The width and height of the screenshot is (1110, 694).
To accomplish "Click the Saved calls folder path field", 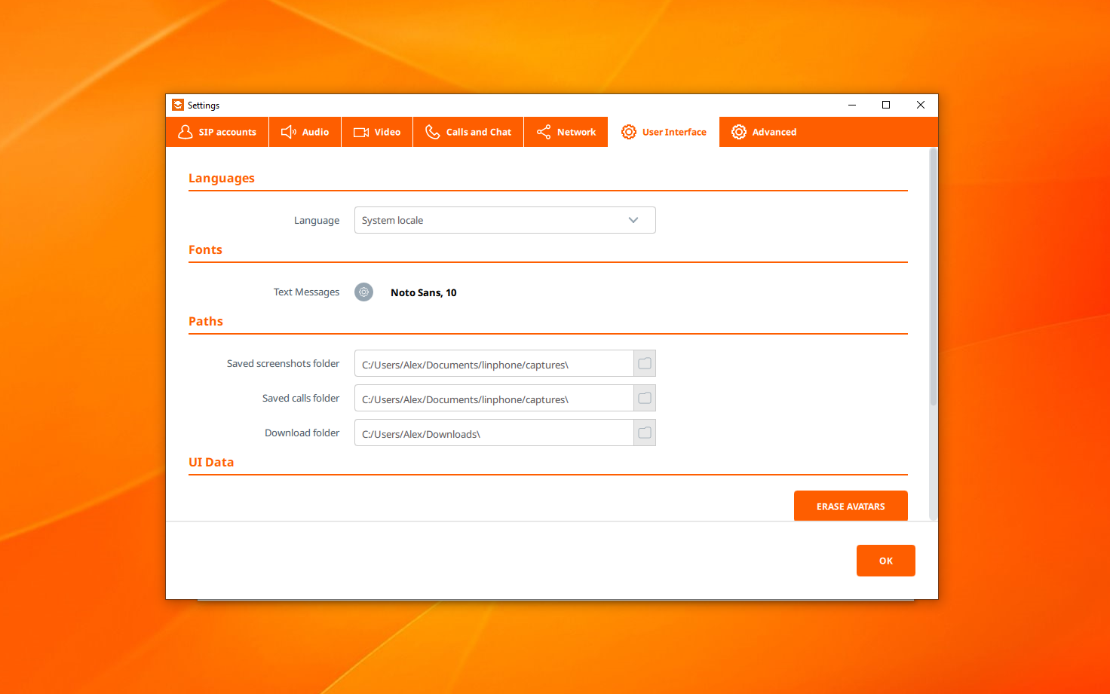I will point(494,399).
